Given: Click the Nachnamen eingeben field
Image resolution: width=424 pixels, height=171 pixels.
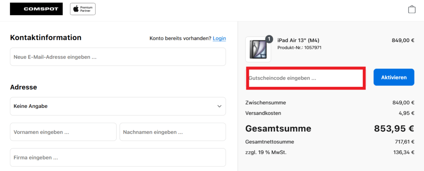Looking at the screenshot, I should tap(173, 132).
